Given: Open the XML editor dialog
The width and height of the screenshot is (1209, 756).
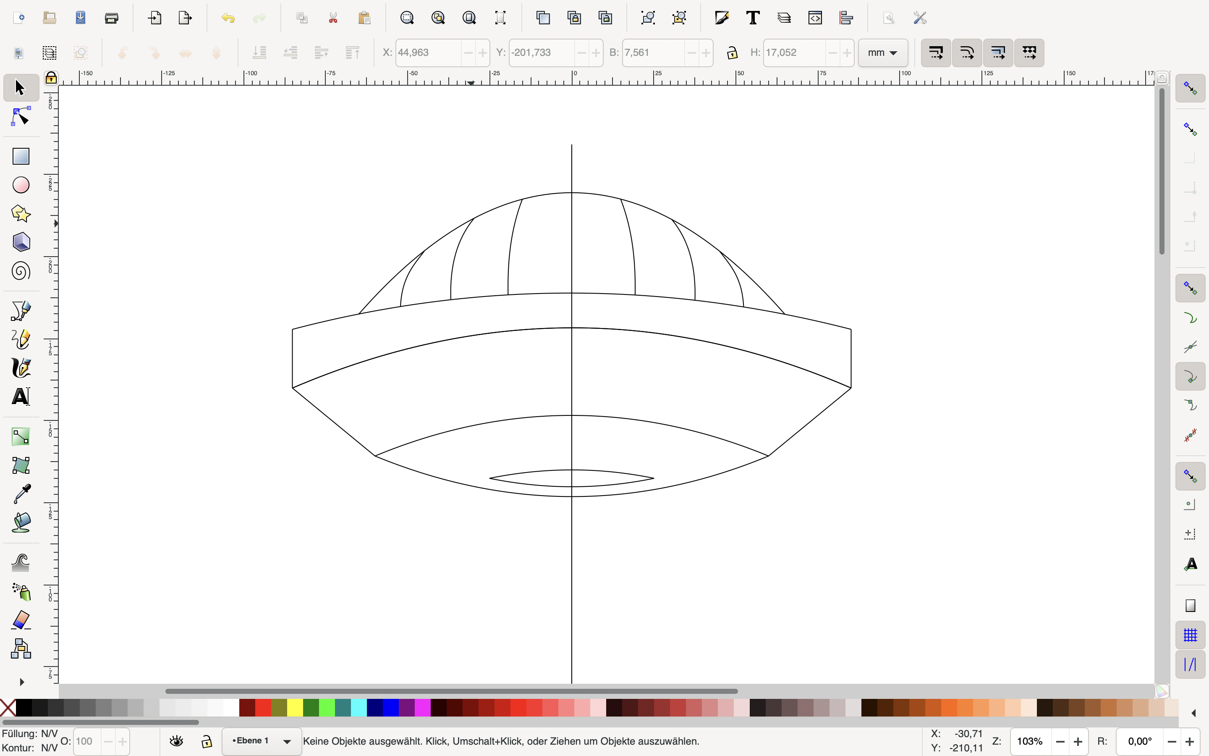Looking at the screenshot, I should (815, 18).
